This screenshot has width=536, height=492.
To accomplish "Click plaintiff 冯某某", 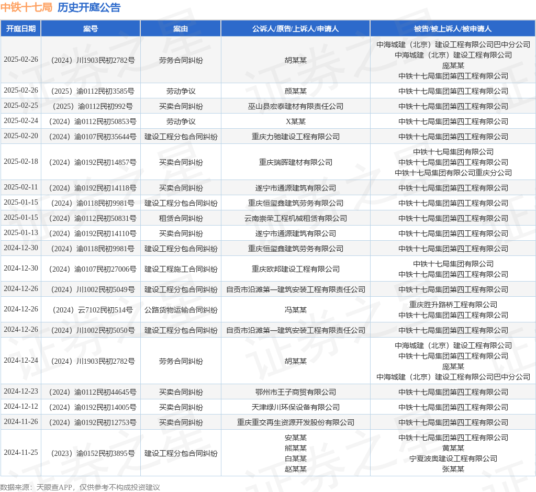I will click(296, 310).
